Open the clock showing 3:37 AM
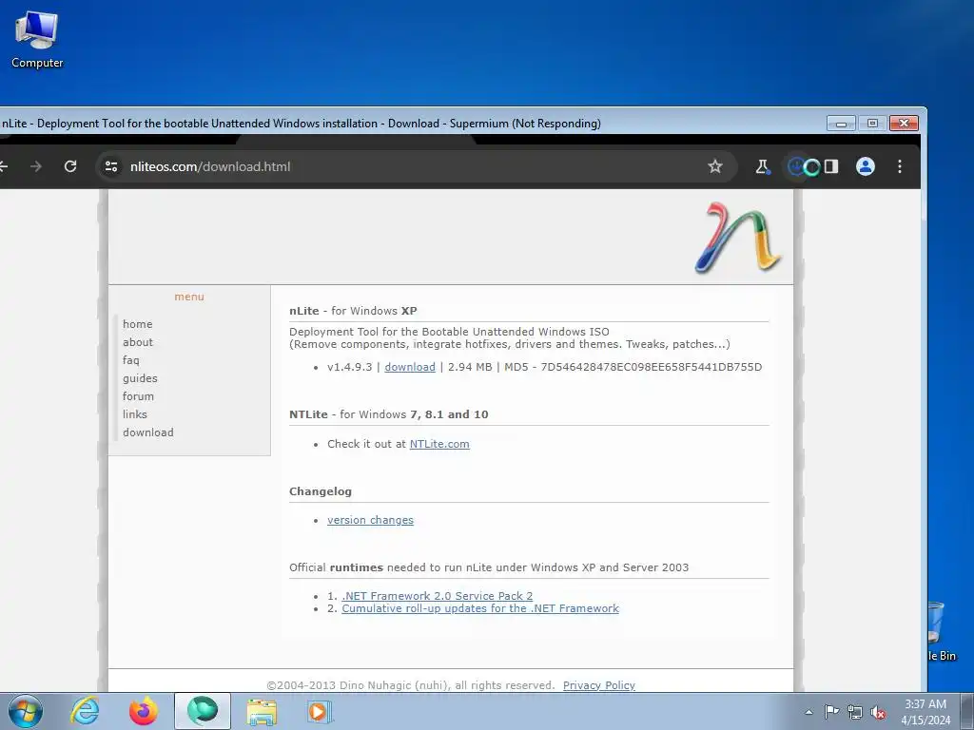Viewport: 974px width, 730px height. pos(925,712)
